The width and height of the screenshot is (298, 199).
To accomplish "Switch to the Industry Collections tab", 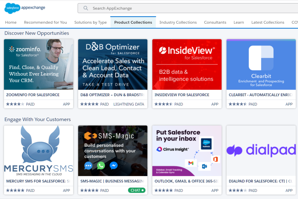I will pos(178,22).
